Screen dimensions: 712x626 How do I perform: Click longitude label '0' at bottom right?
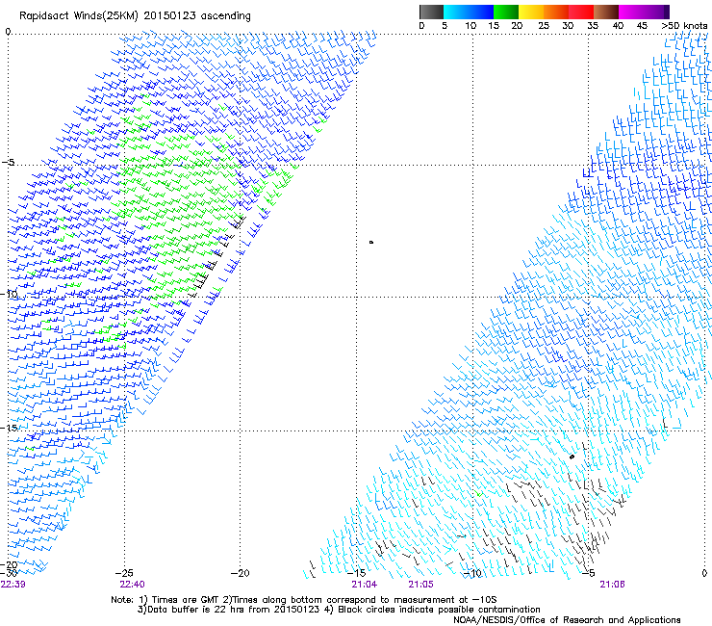pos(704,573)
